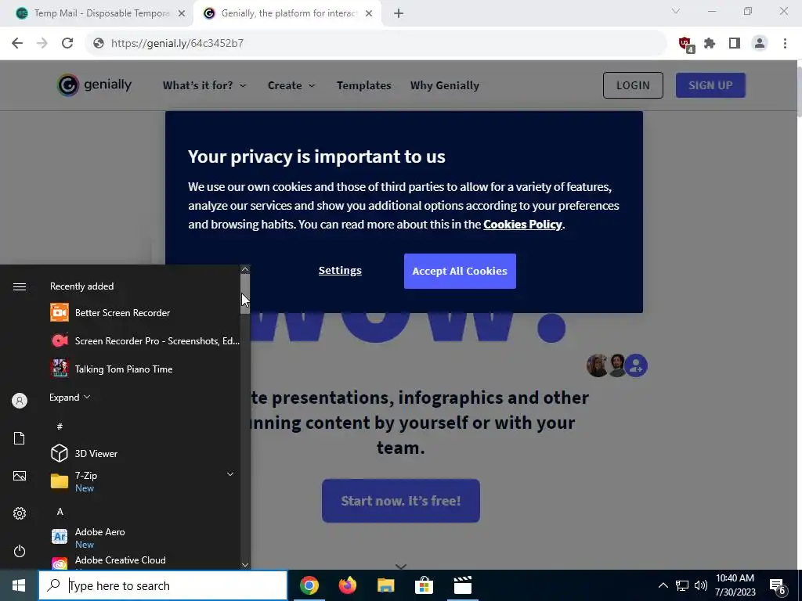The width and height of the screenshot is (802, 601).
Task: Open the taskbar clock and date
Action: click(735, 585)
